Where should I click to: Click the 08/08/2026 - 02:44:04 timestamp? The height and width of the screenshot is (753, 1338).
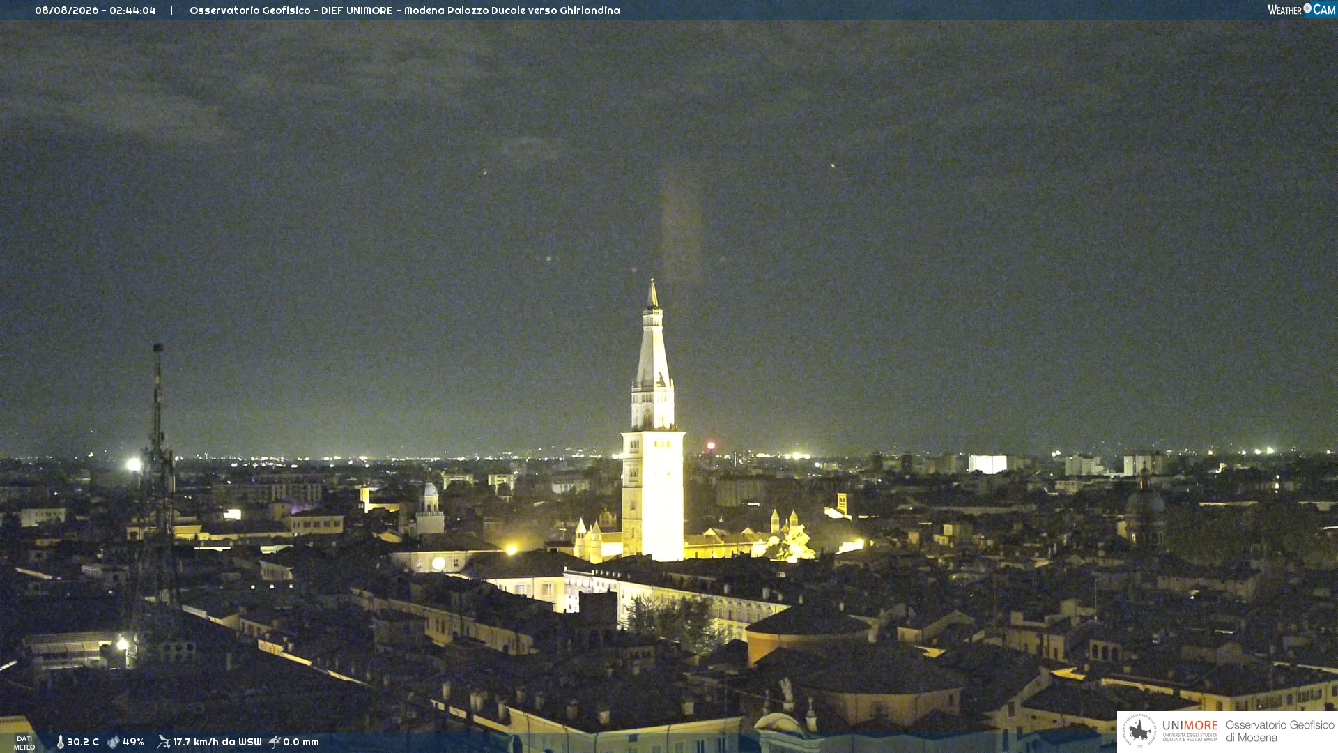tap(95, 10)
